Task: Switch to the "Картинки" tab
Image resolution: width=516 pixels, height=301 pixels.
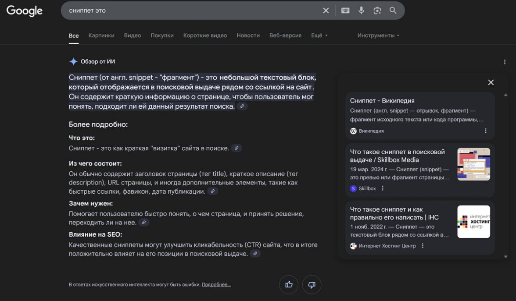Action: 101,35
